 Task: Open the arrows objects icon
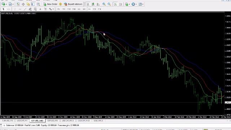point(51,9)
